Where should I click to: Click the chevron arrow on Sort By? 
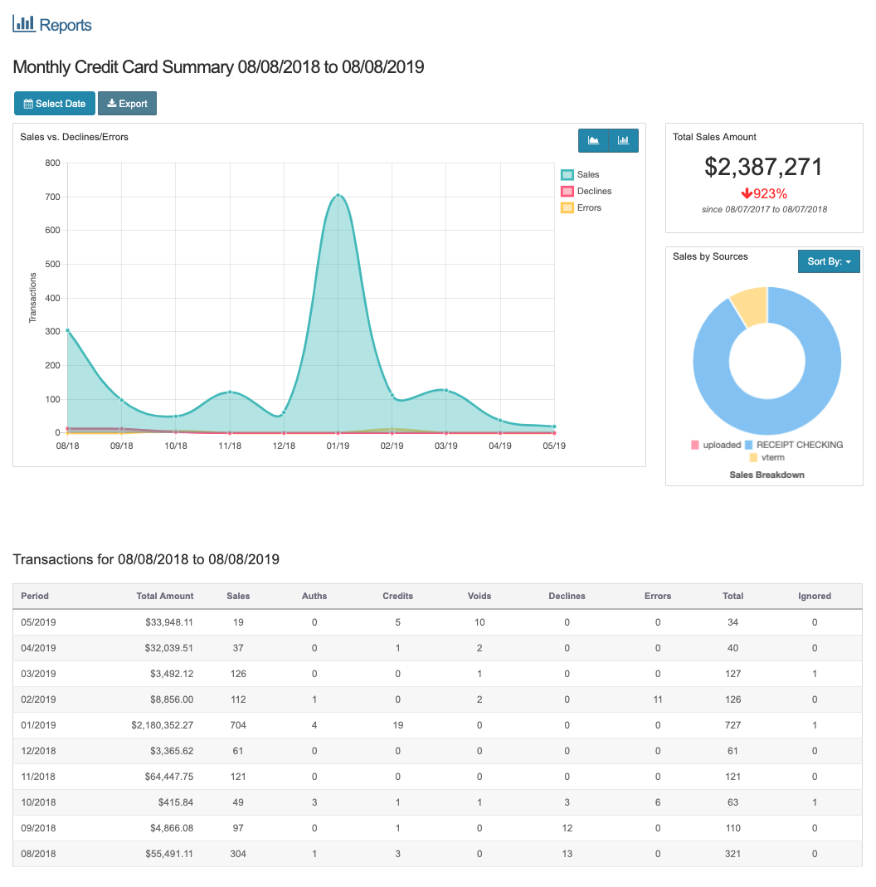pos(846,261)
